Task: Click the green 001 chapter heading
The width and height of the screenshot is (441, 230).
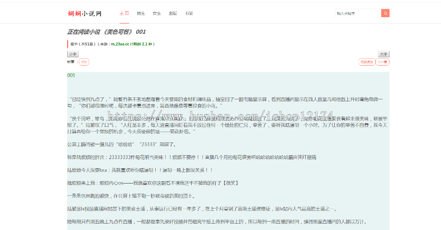Action: [x=71, y=75]
